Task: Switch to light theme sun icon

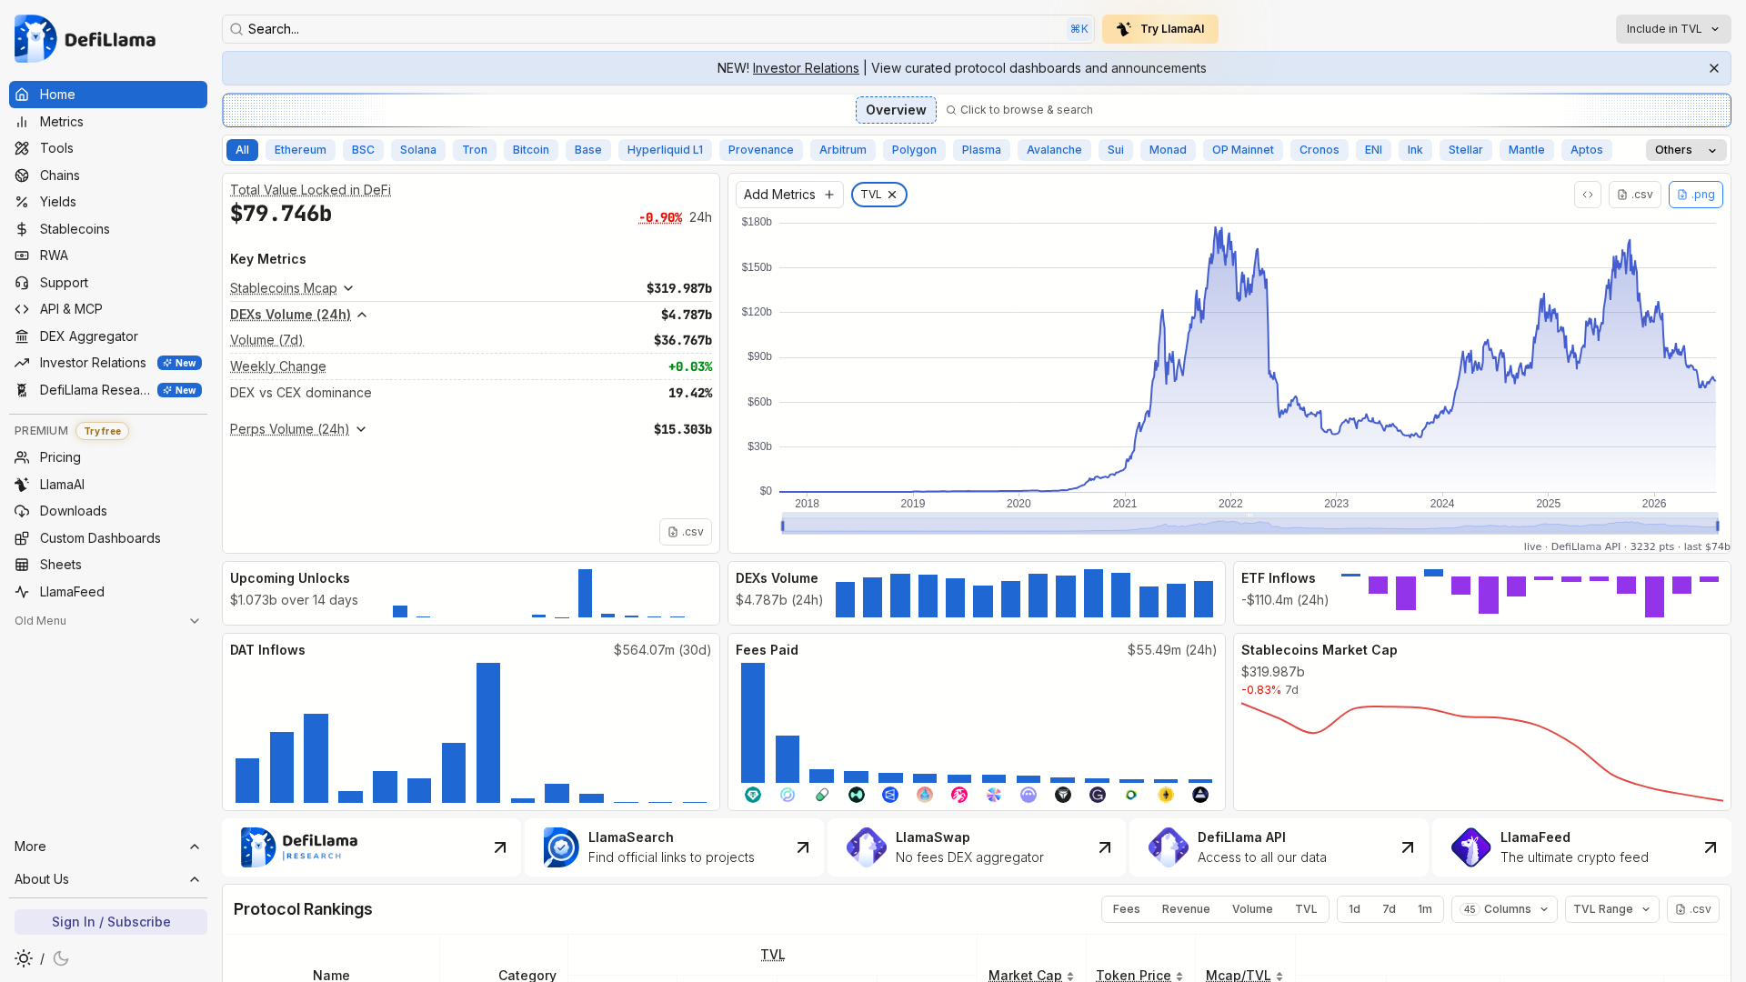Action: pos(24,958)
